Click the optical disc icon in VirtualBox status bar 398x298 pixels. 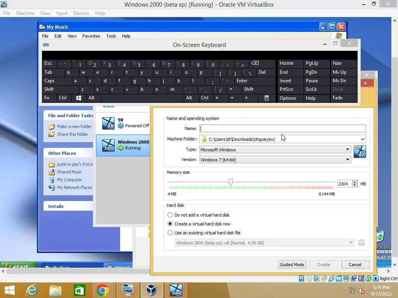pyautogui.click(x=309, y=279)
